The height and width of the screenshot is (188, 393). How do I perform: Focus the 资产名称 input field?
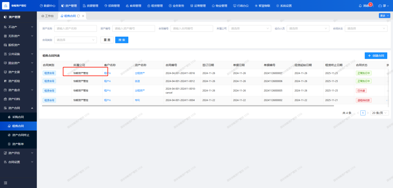75,28
